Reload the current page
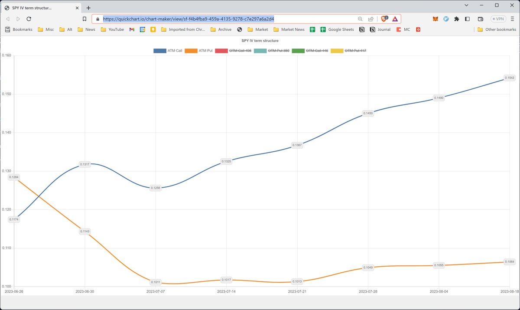The image size is (520, 310). [x=29, y=19]
